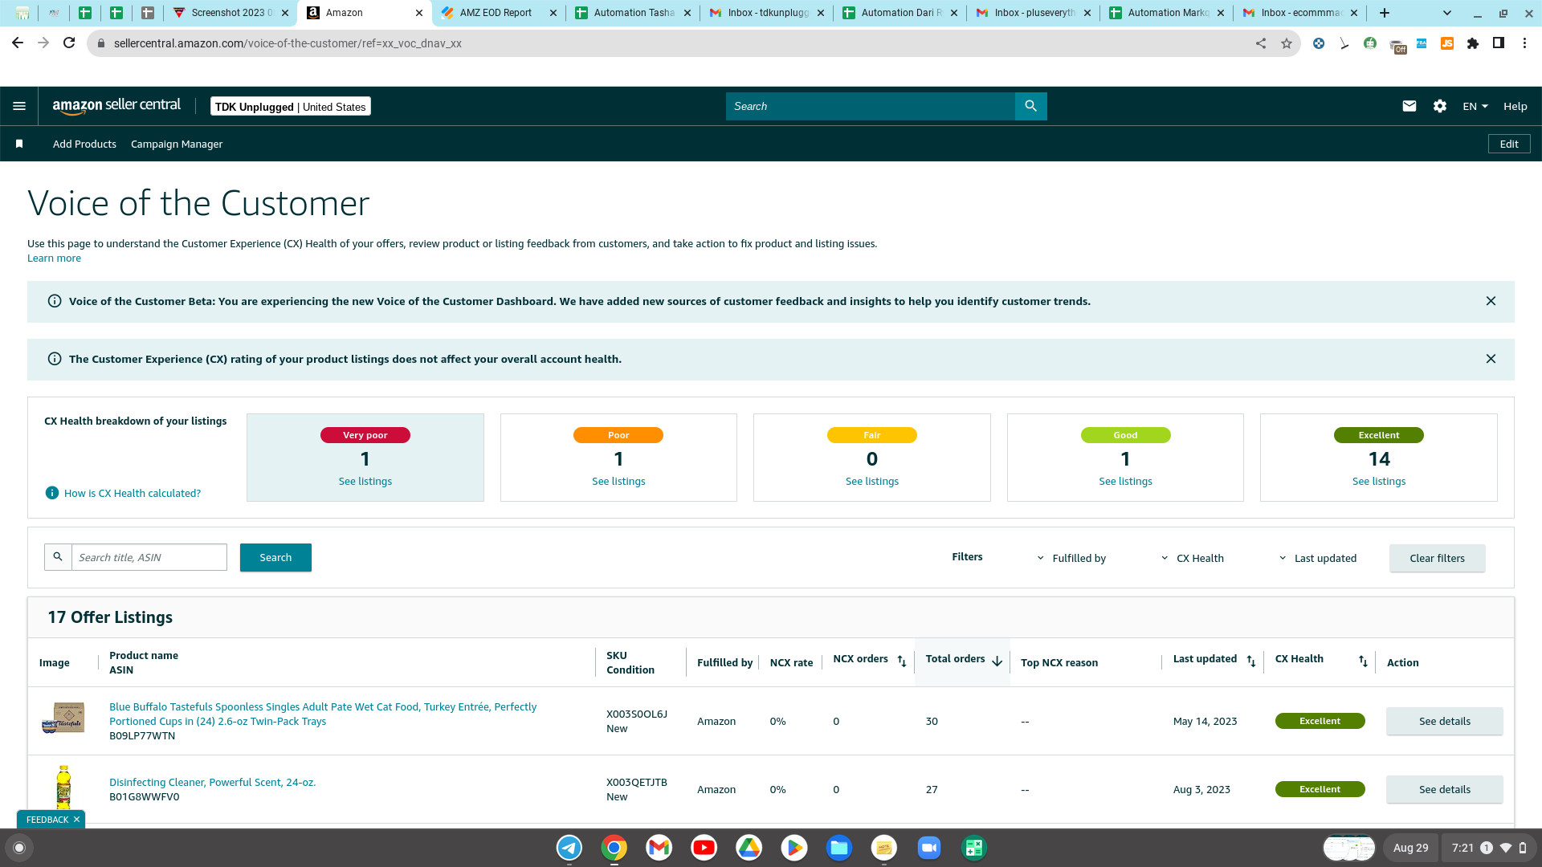Viewport: 1542px width, 867px height.
Task: Click the Search title, ASIN input field
Action: point(149,557)
